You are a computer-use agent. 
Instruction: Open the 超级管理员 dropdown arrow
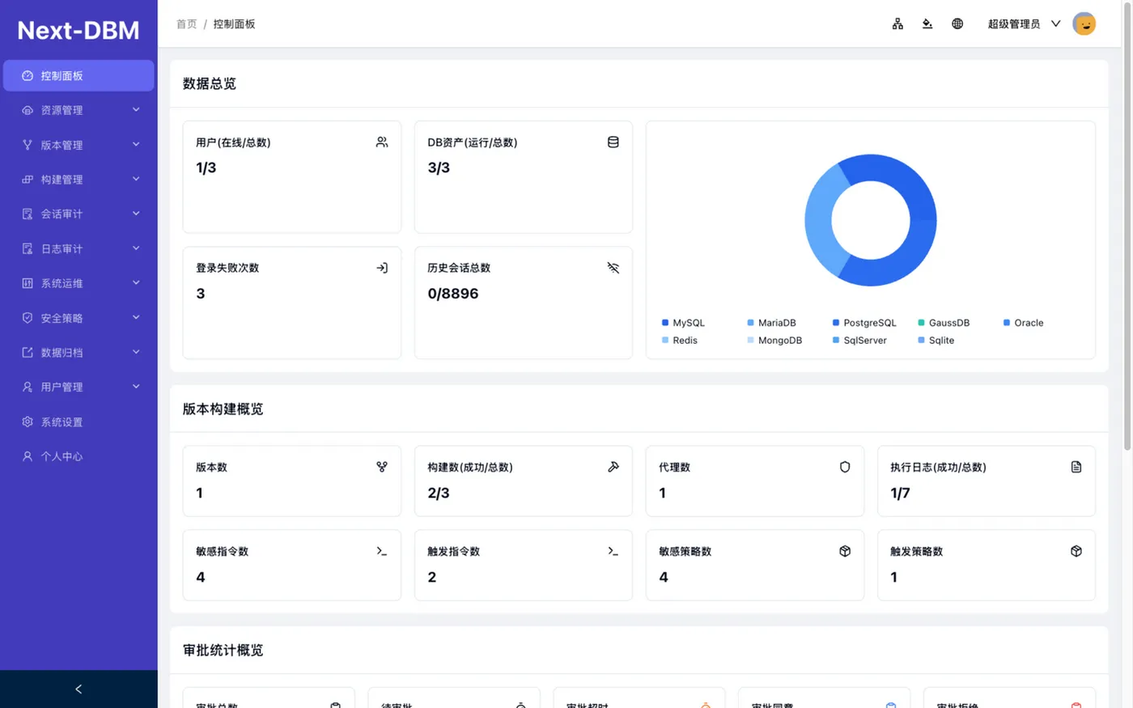click(1055, 23)
